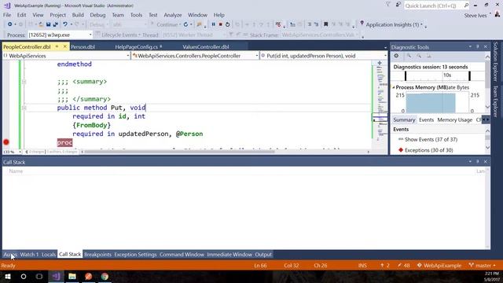Click the breakpoint red dot on proc line
This screenshot has height=283, width=503.
[6, 142]
